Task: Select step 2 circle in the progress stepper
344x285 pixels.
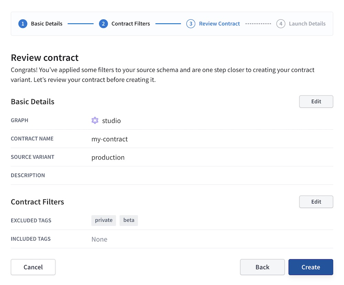Action: 104,23
